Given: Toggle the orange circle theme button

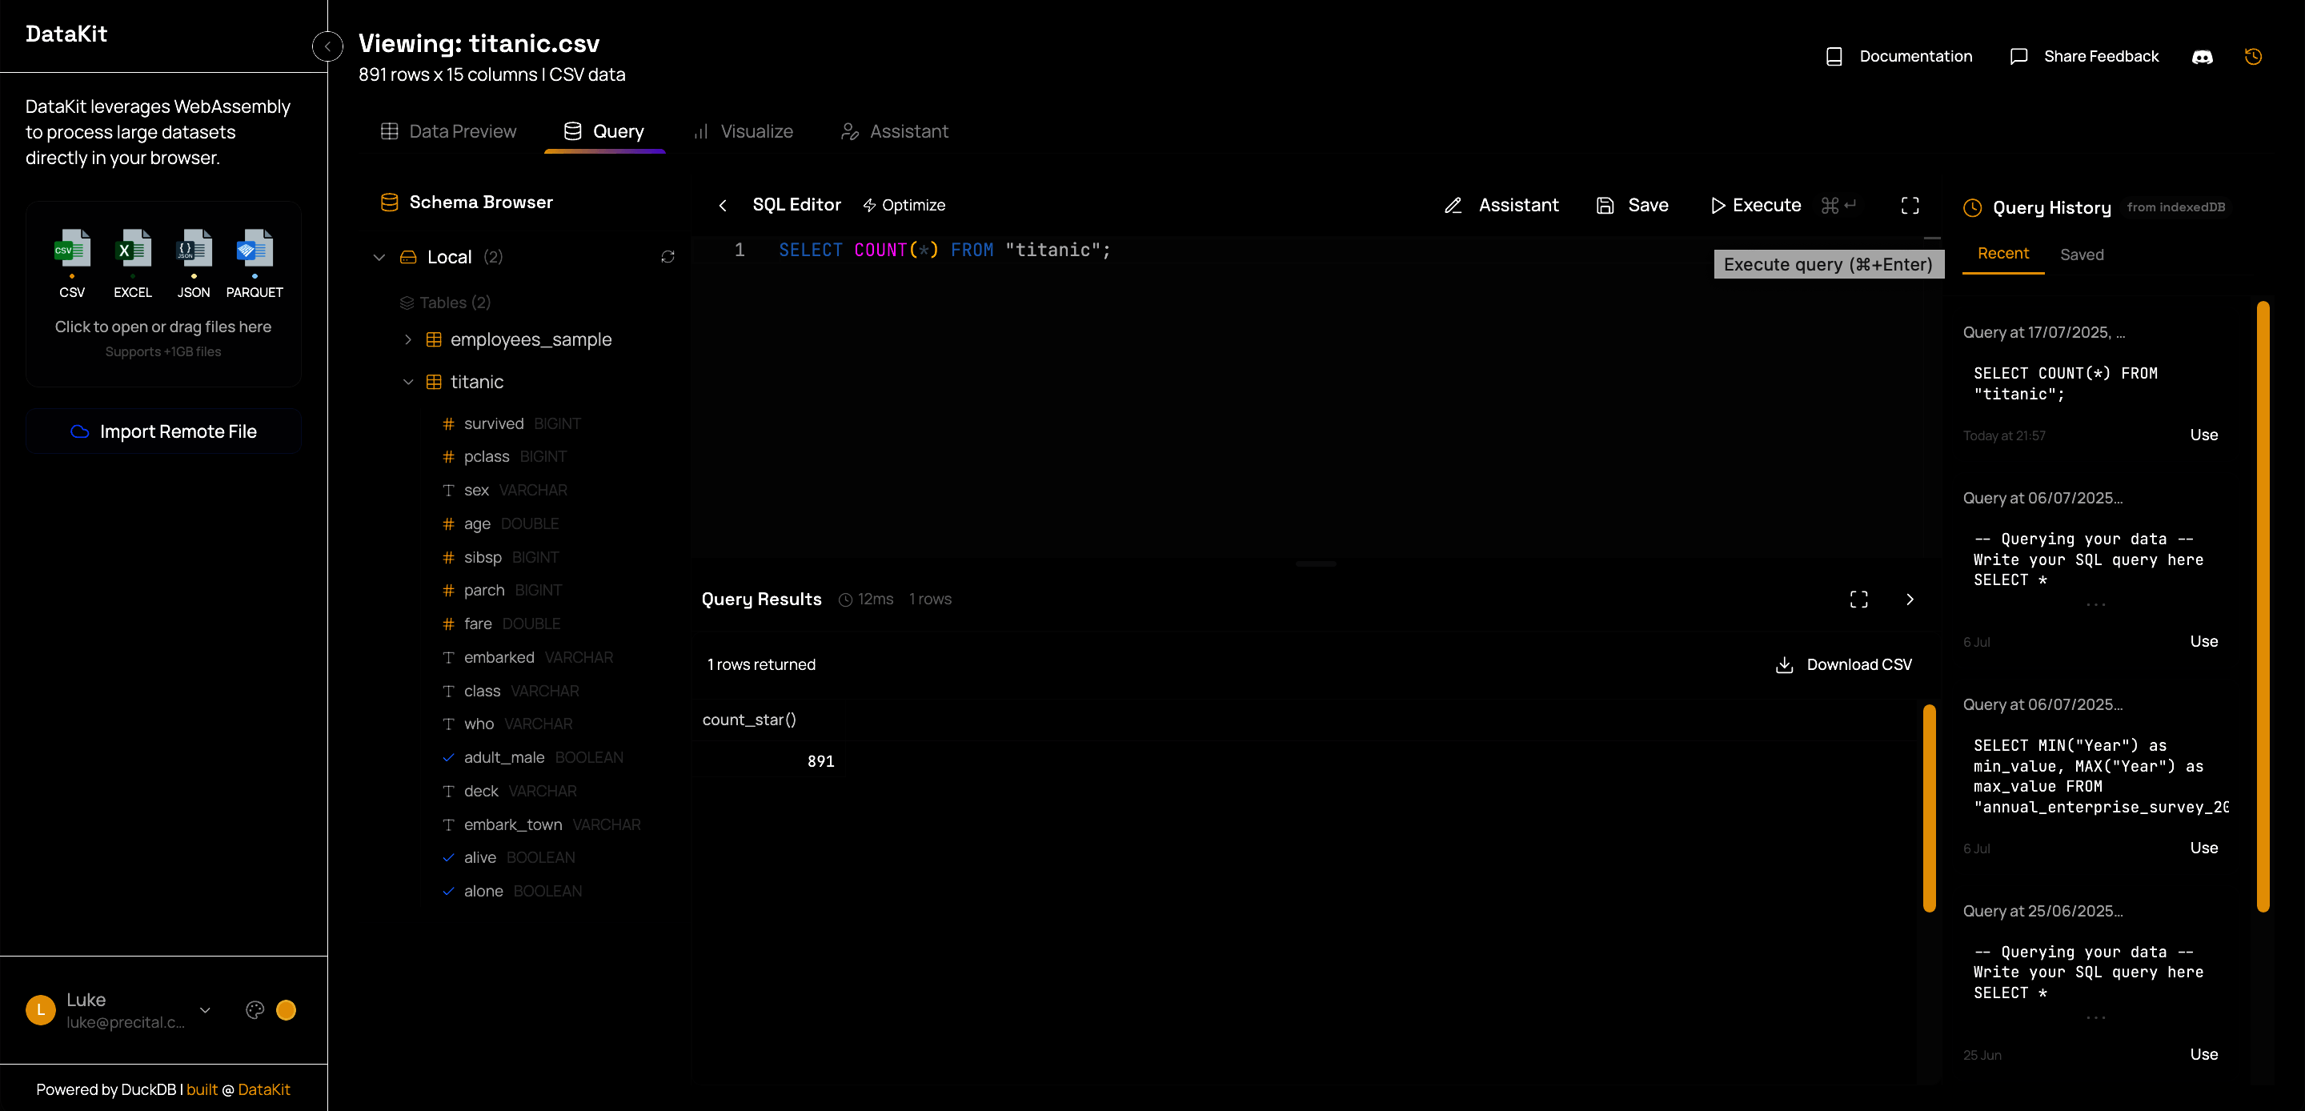Looking at the screenshot, I should tap(287, 1010).
